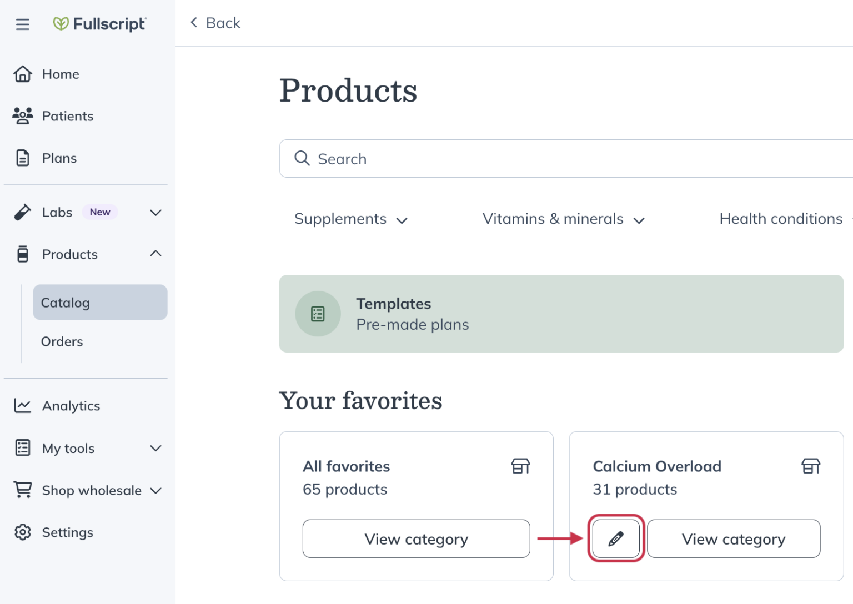The width and height of the screenshot is (853, 604).
Task: Open Settings from the gear icon
Action: tap(23, 532)
